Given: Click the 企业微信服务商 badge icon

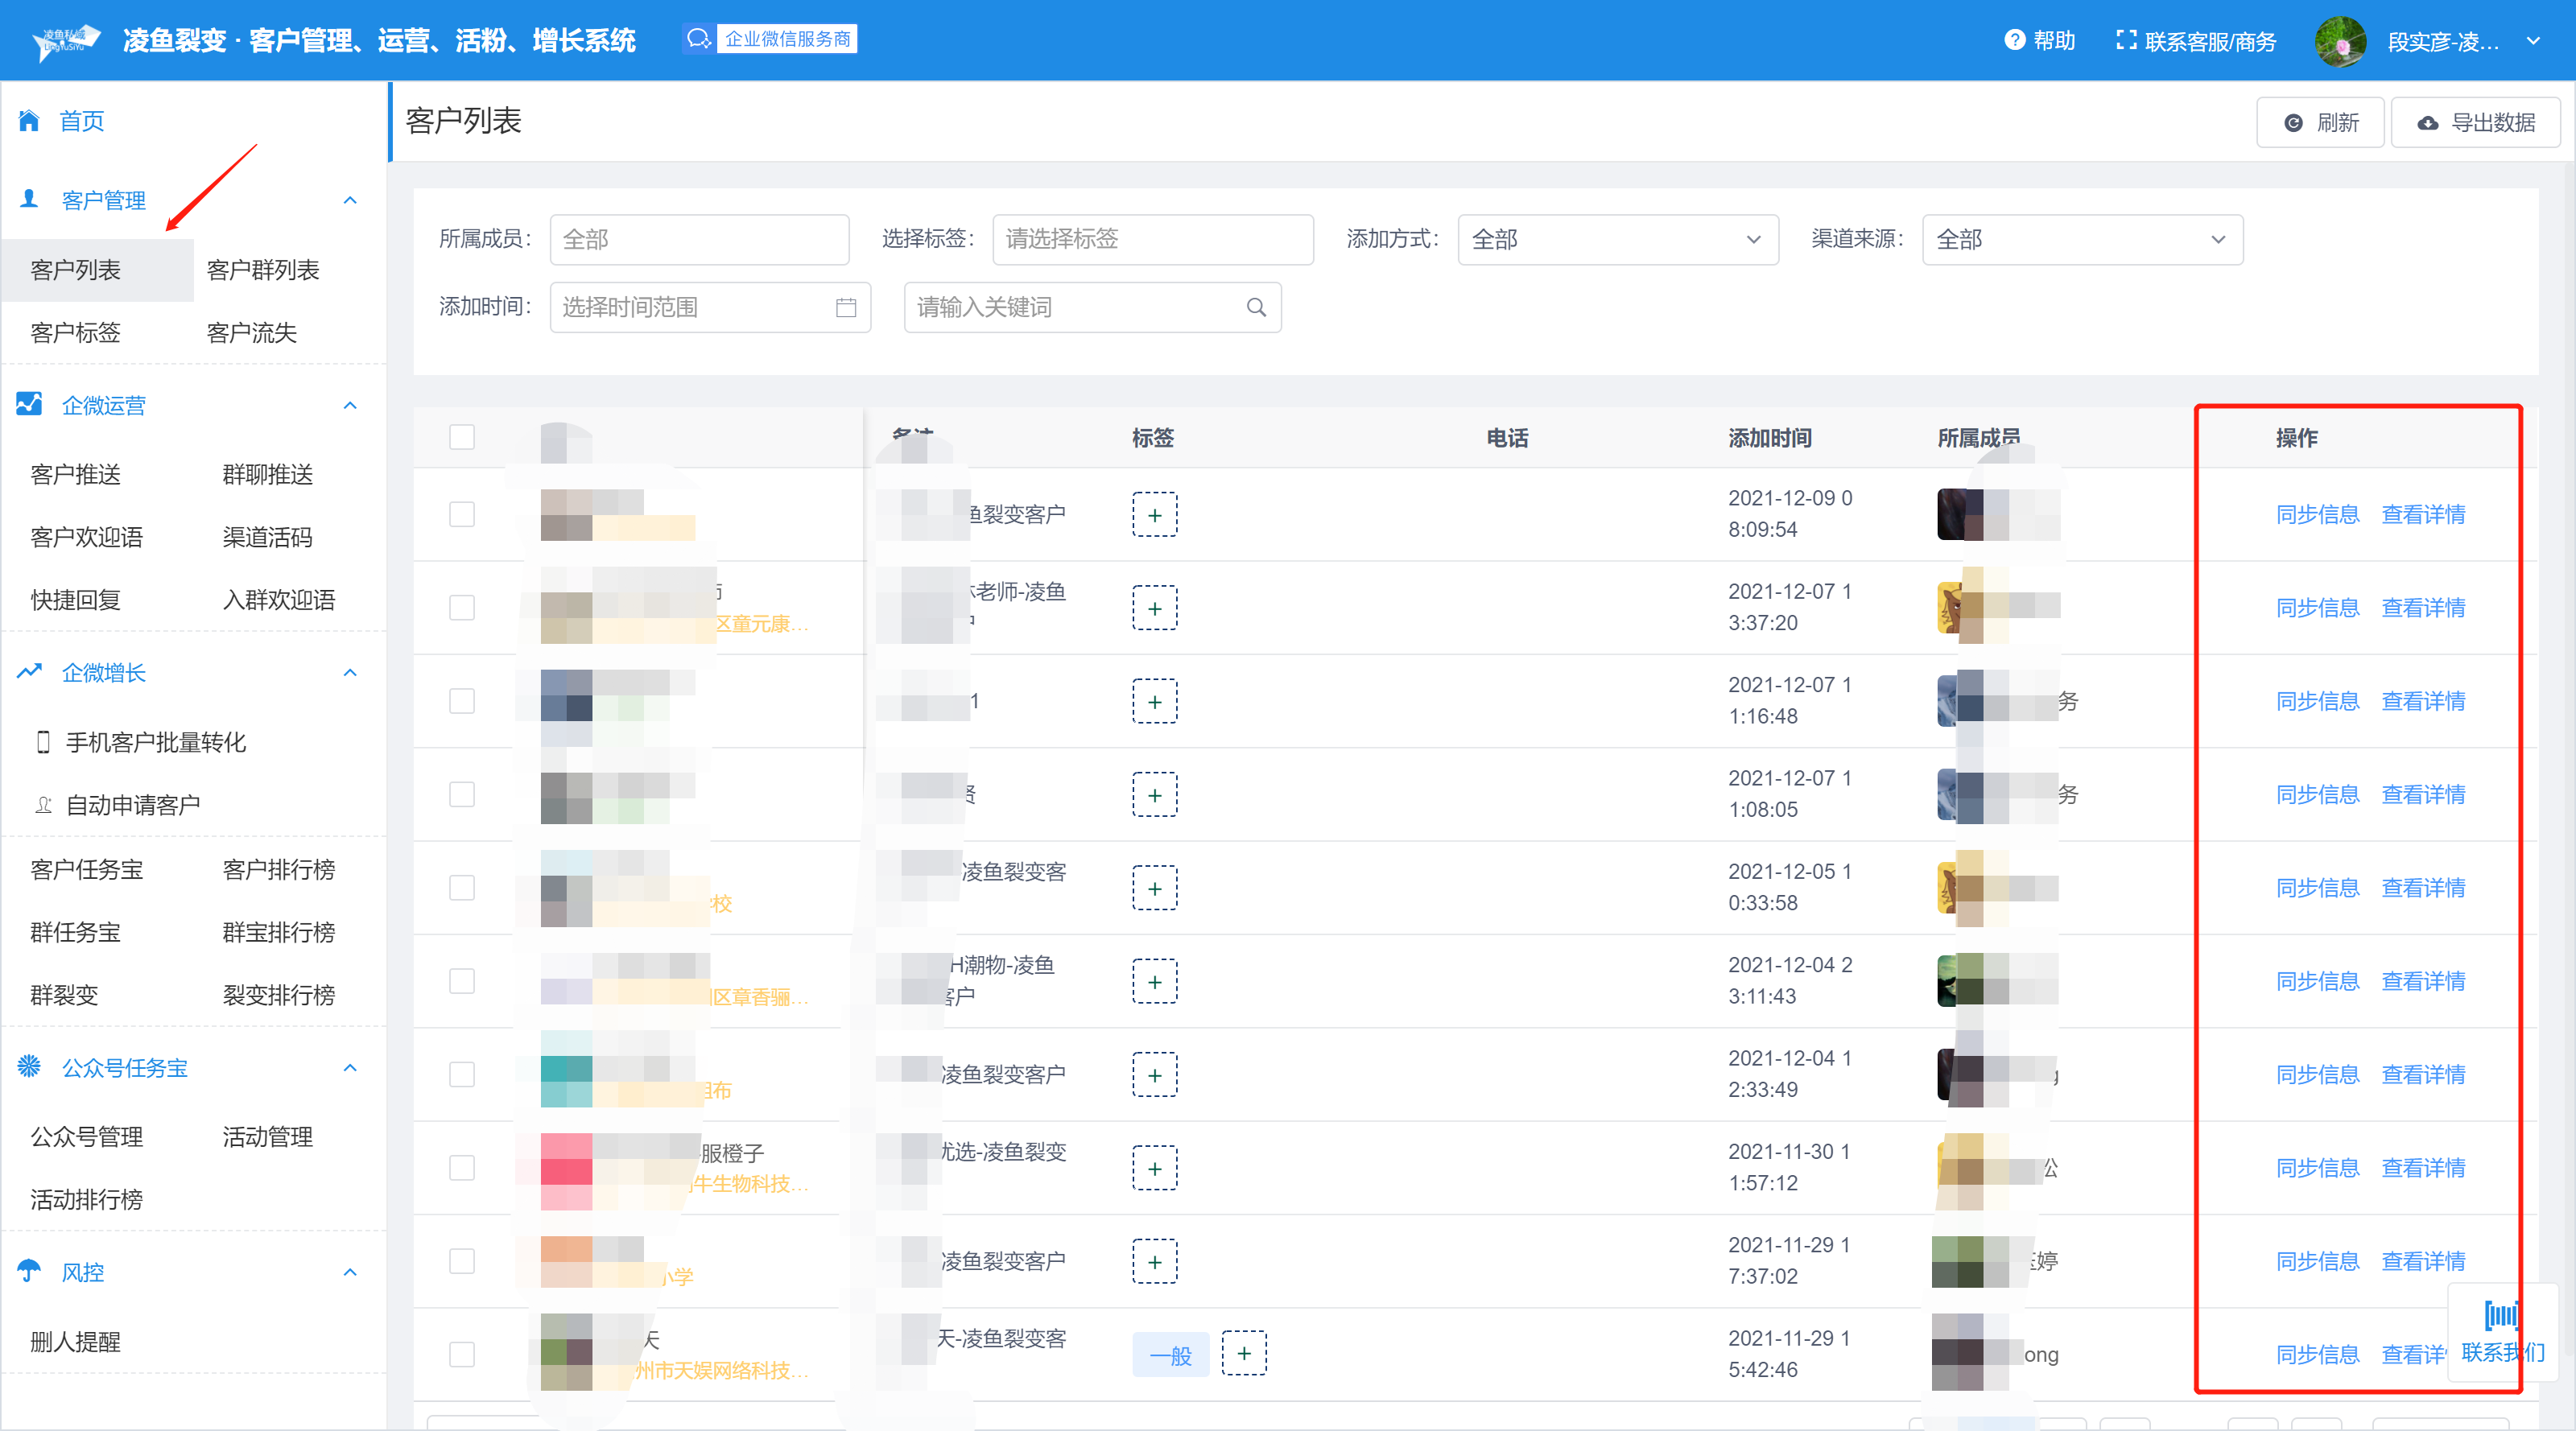Looking at the screenshot, I should 699,39.
